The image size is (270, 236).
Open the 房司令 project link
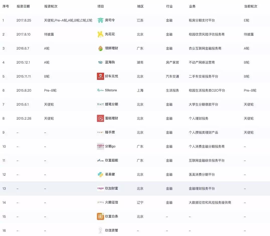pos(110,20)
